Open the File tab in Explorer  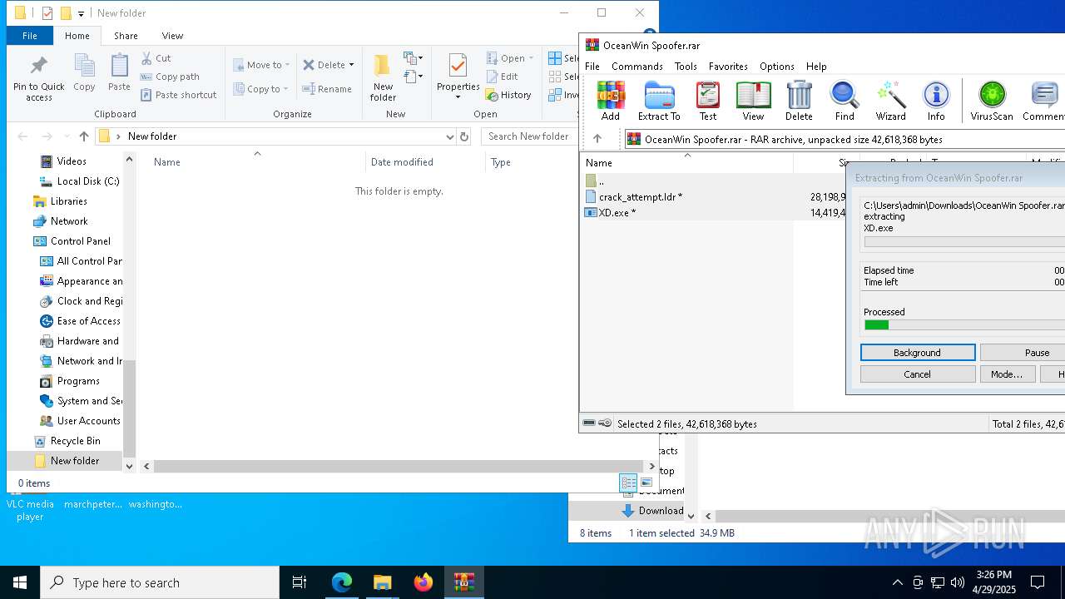(x=30, y=36)
